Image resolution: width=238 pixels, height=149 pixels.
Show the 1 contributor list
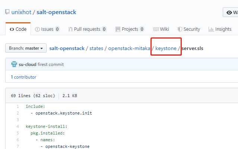23,77
